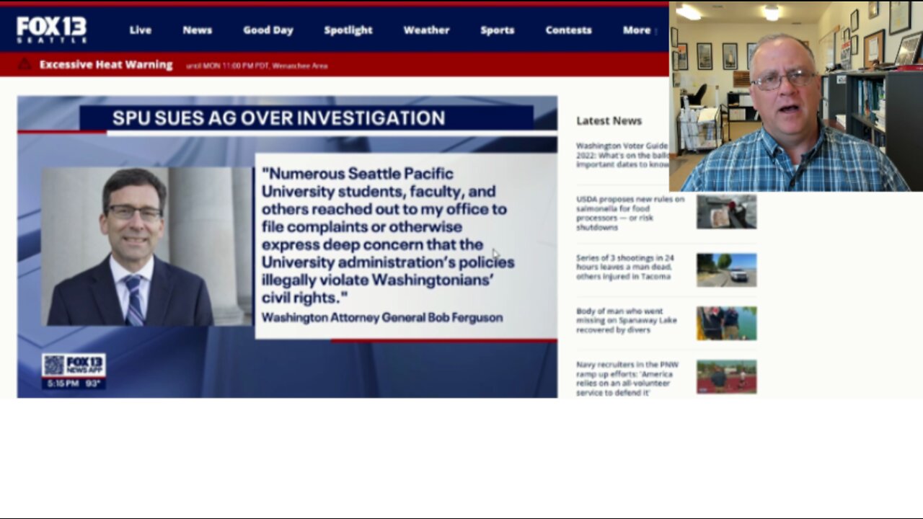Image resolution: width=923 pixels, height=519 pixels.
Task: Open the Excessive Heat Warning alert
Action: coord(106,65)
